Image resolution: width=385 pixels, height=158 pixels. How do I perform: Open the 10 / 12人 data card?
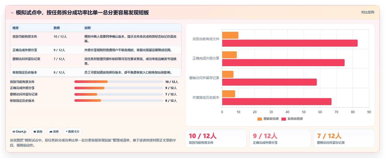pos(216,138)
